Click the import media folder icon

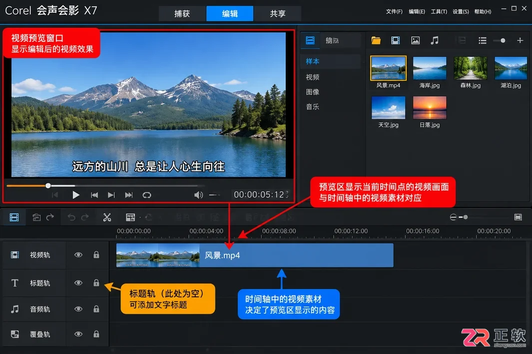pos(376,41)
